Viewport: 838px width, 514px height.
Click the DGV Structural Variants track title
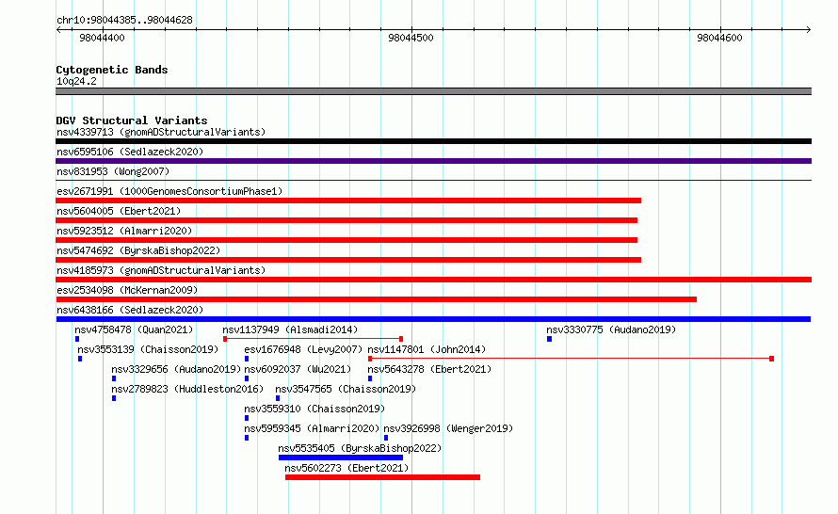[x=132, y=120]
